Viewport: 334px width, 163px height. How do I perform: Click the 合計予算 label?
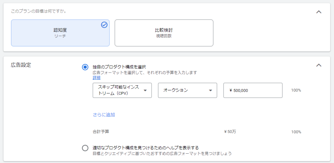tap(101, 132)
